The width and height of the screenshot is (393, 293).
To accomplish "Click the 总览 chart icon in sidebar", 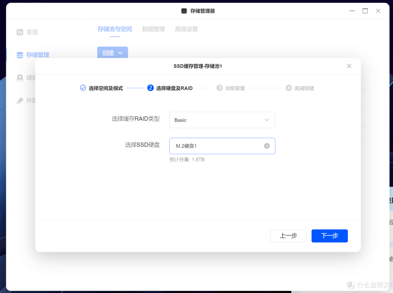I will [20, 32].
